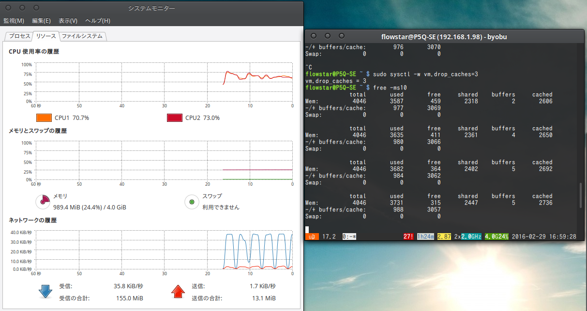Image resolution: width=587 pixels, height=311 pixels.
Task: Click the terminal title flowstar@P5Q-SE - byobu
Action: point(444,37)
